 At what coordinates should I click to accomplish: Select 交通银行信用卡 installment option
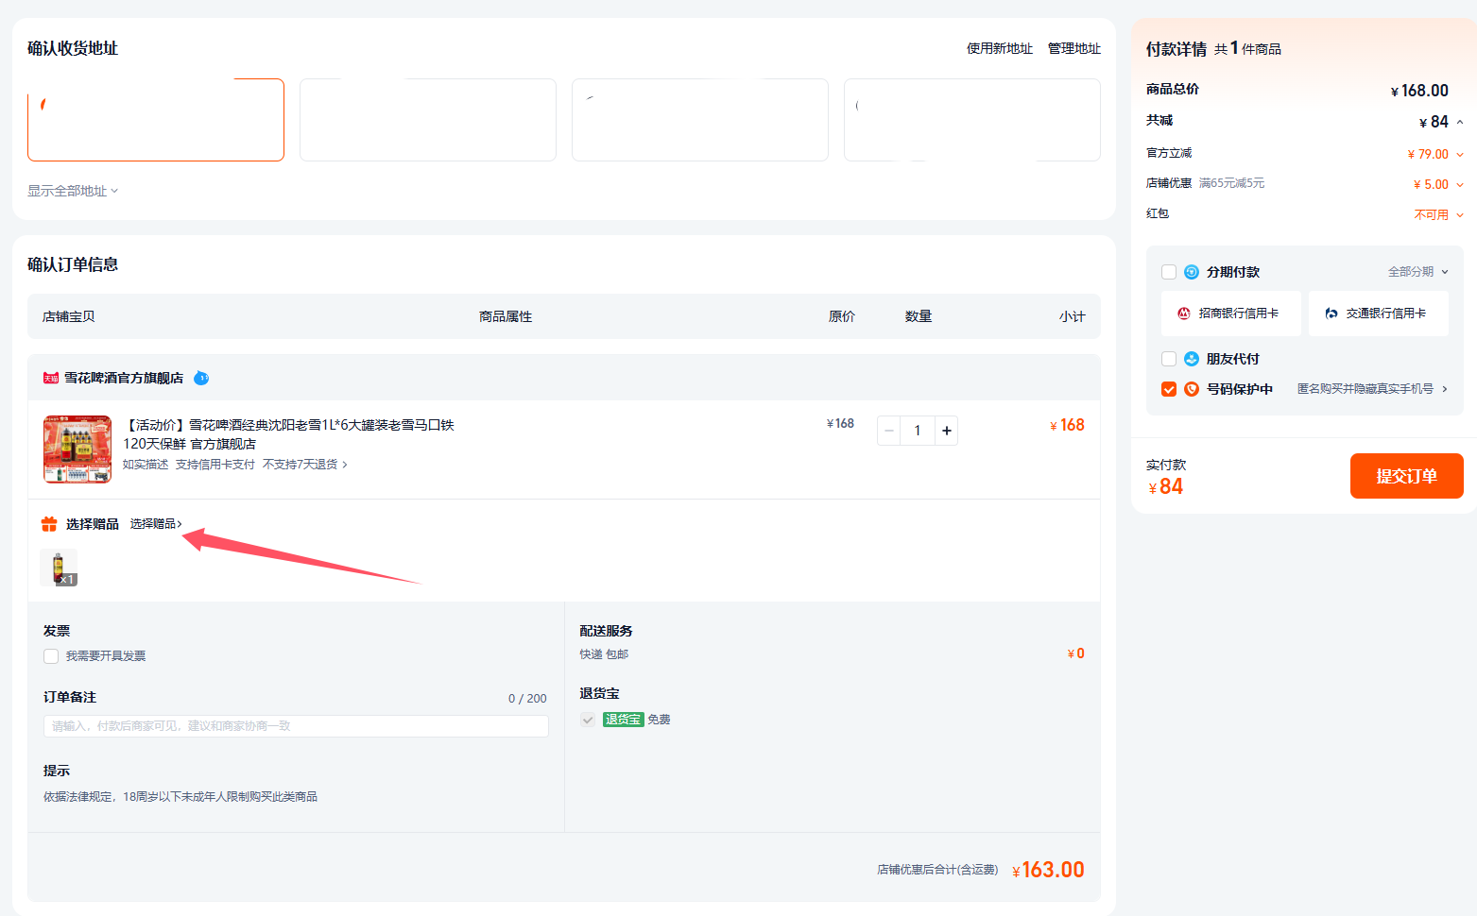(1378, 314)
